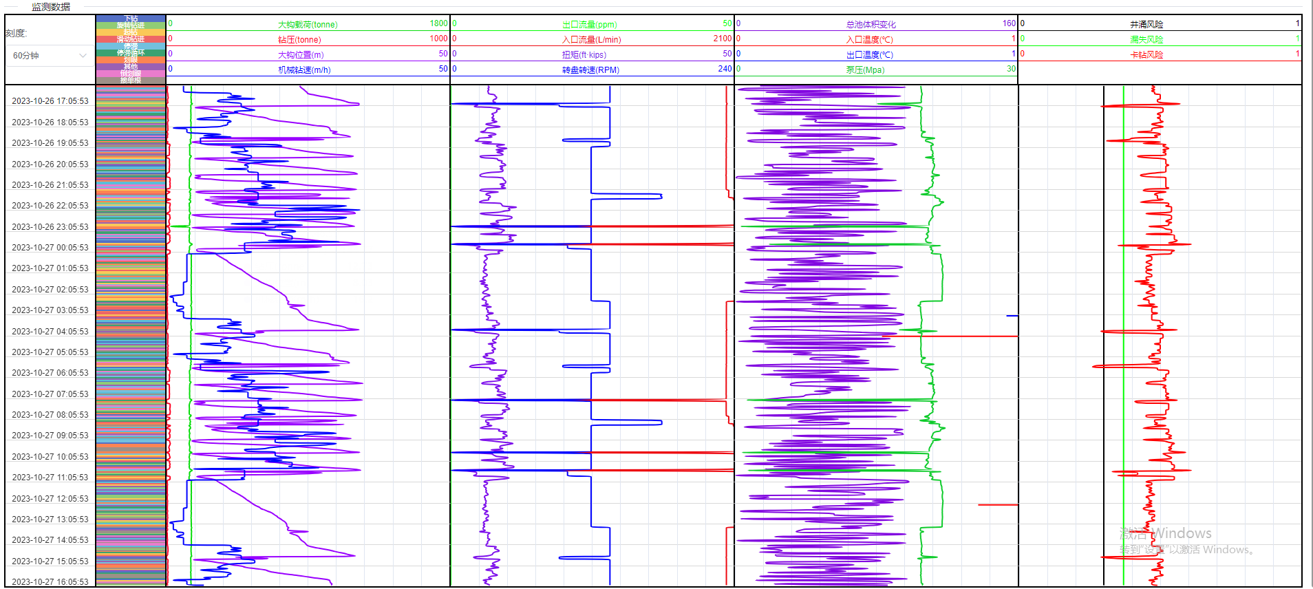This screenshot has width=1313, height=589.
Task: Click timestamp 2023-10-27 08:05:53
Action: [x=50, y=415]
